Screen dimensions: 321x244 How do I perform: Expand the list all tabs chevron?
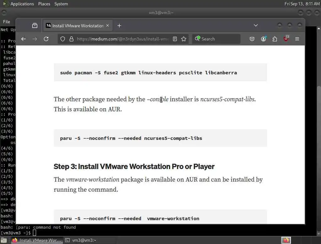coord(256,26)
